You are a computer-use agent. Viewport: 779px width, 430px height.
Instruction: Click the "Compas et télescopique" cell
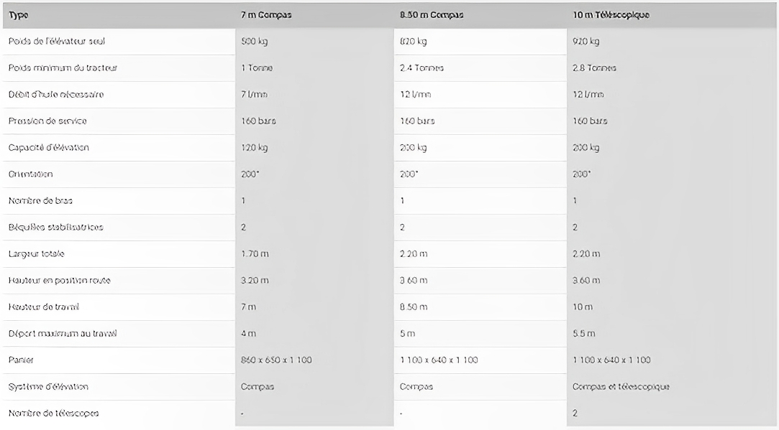pos(621,387)
